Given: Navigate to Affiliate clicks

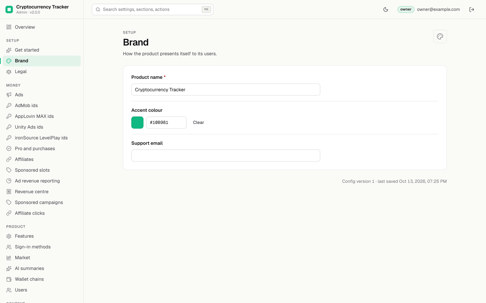Looking at the screenshot, I should tap(42, 213).
